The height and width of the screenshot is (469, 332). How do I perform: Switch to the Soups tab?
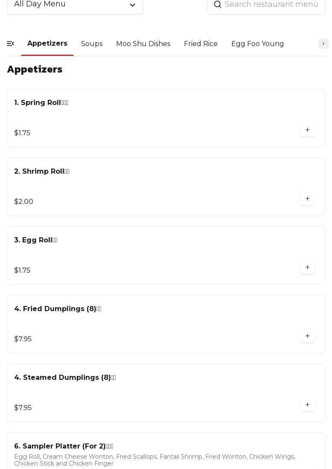92,44
